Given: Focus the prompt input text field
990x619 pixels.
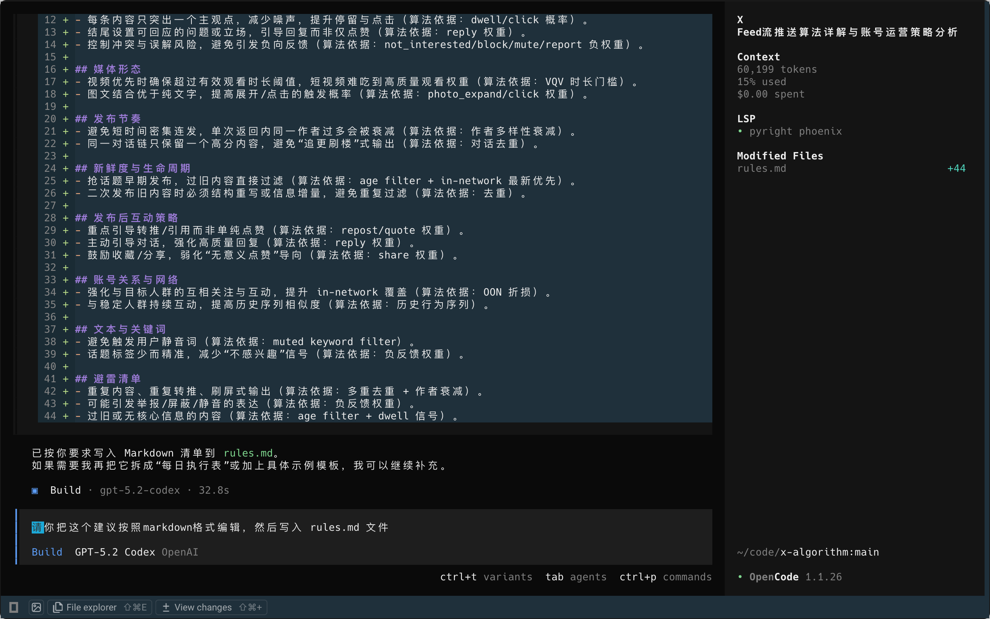Looking at the screenshot, I should click(x=327, y=527).
